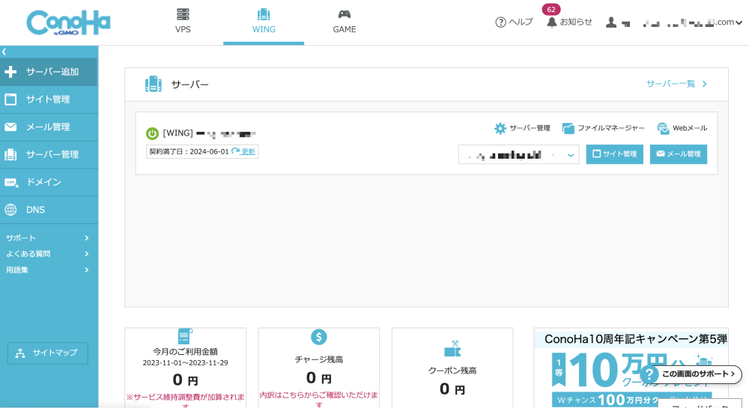The width and height of the screenshot is (749, 408).
Task: Click the blue メール管理 button
Action: [x=679, y=154]
